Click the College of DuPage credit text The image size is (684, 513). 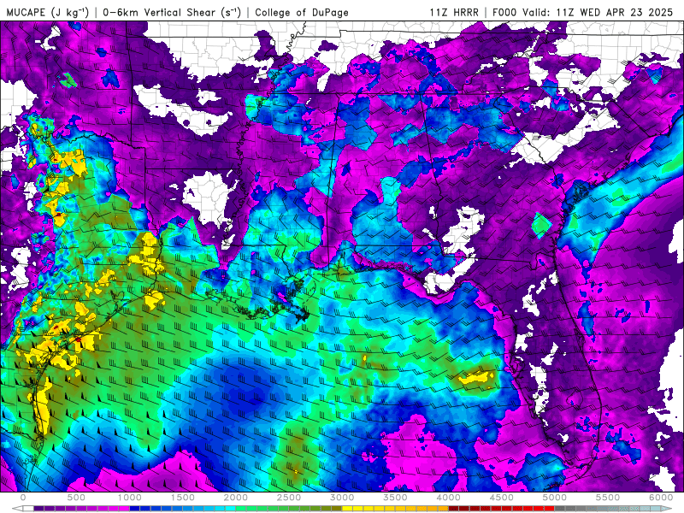point(302,12)
